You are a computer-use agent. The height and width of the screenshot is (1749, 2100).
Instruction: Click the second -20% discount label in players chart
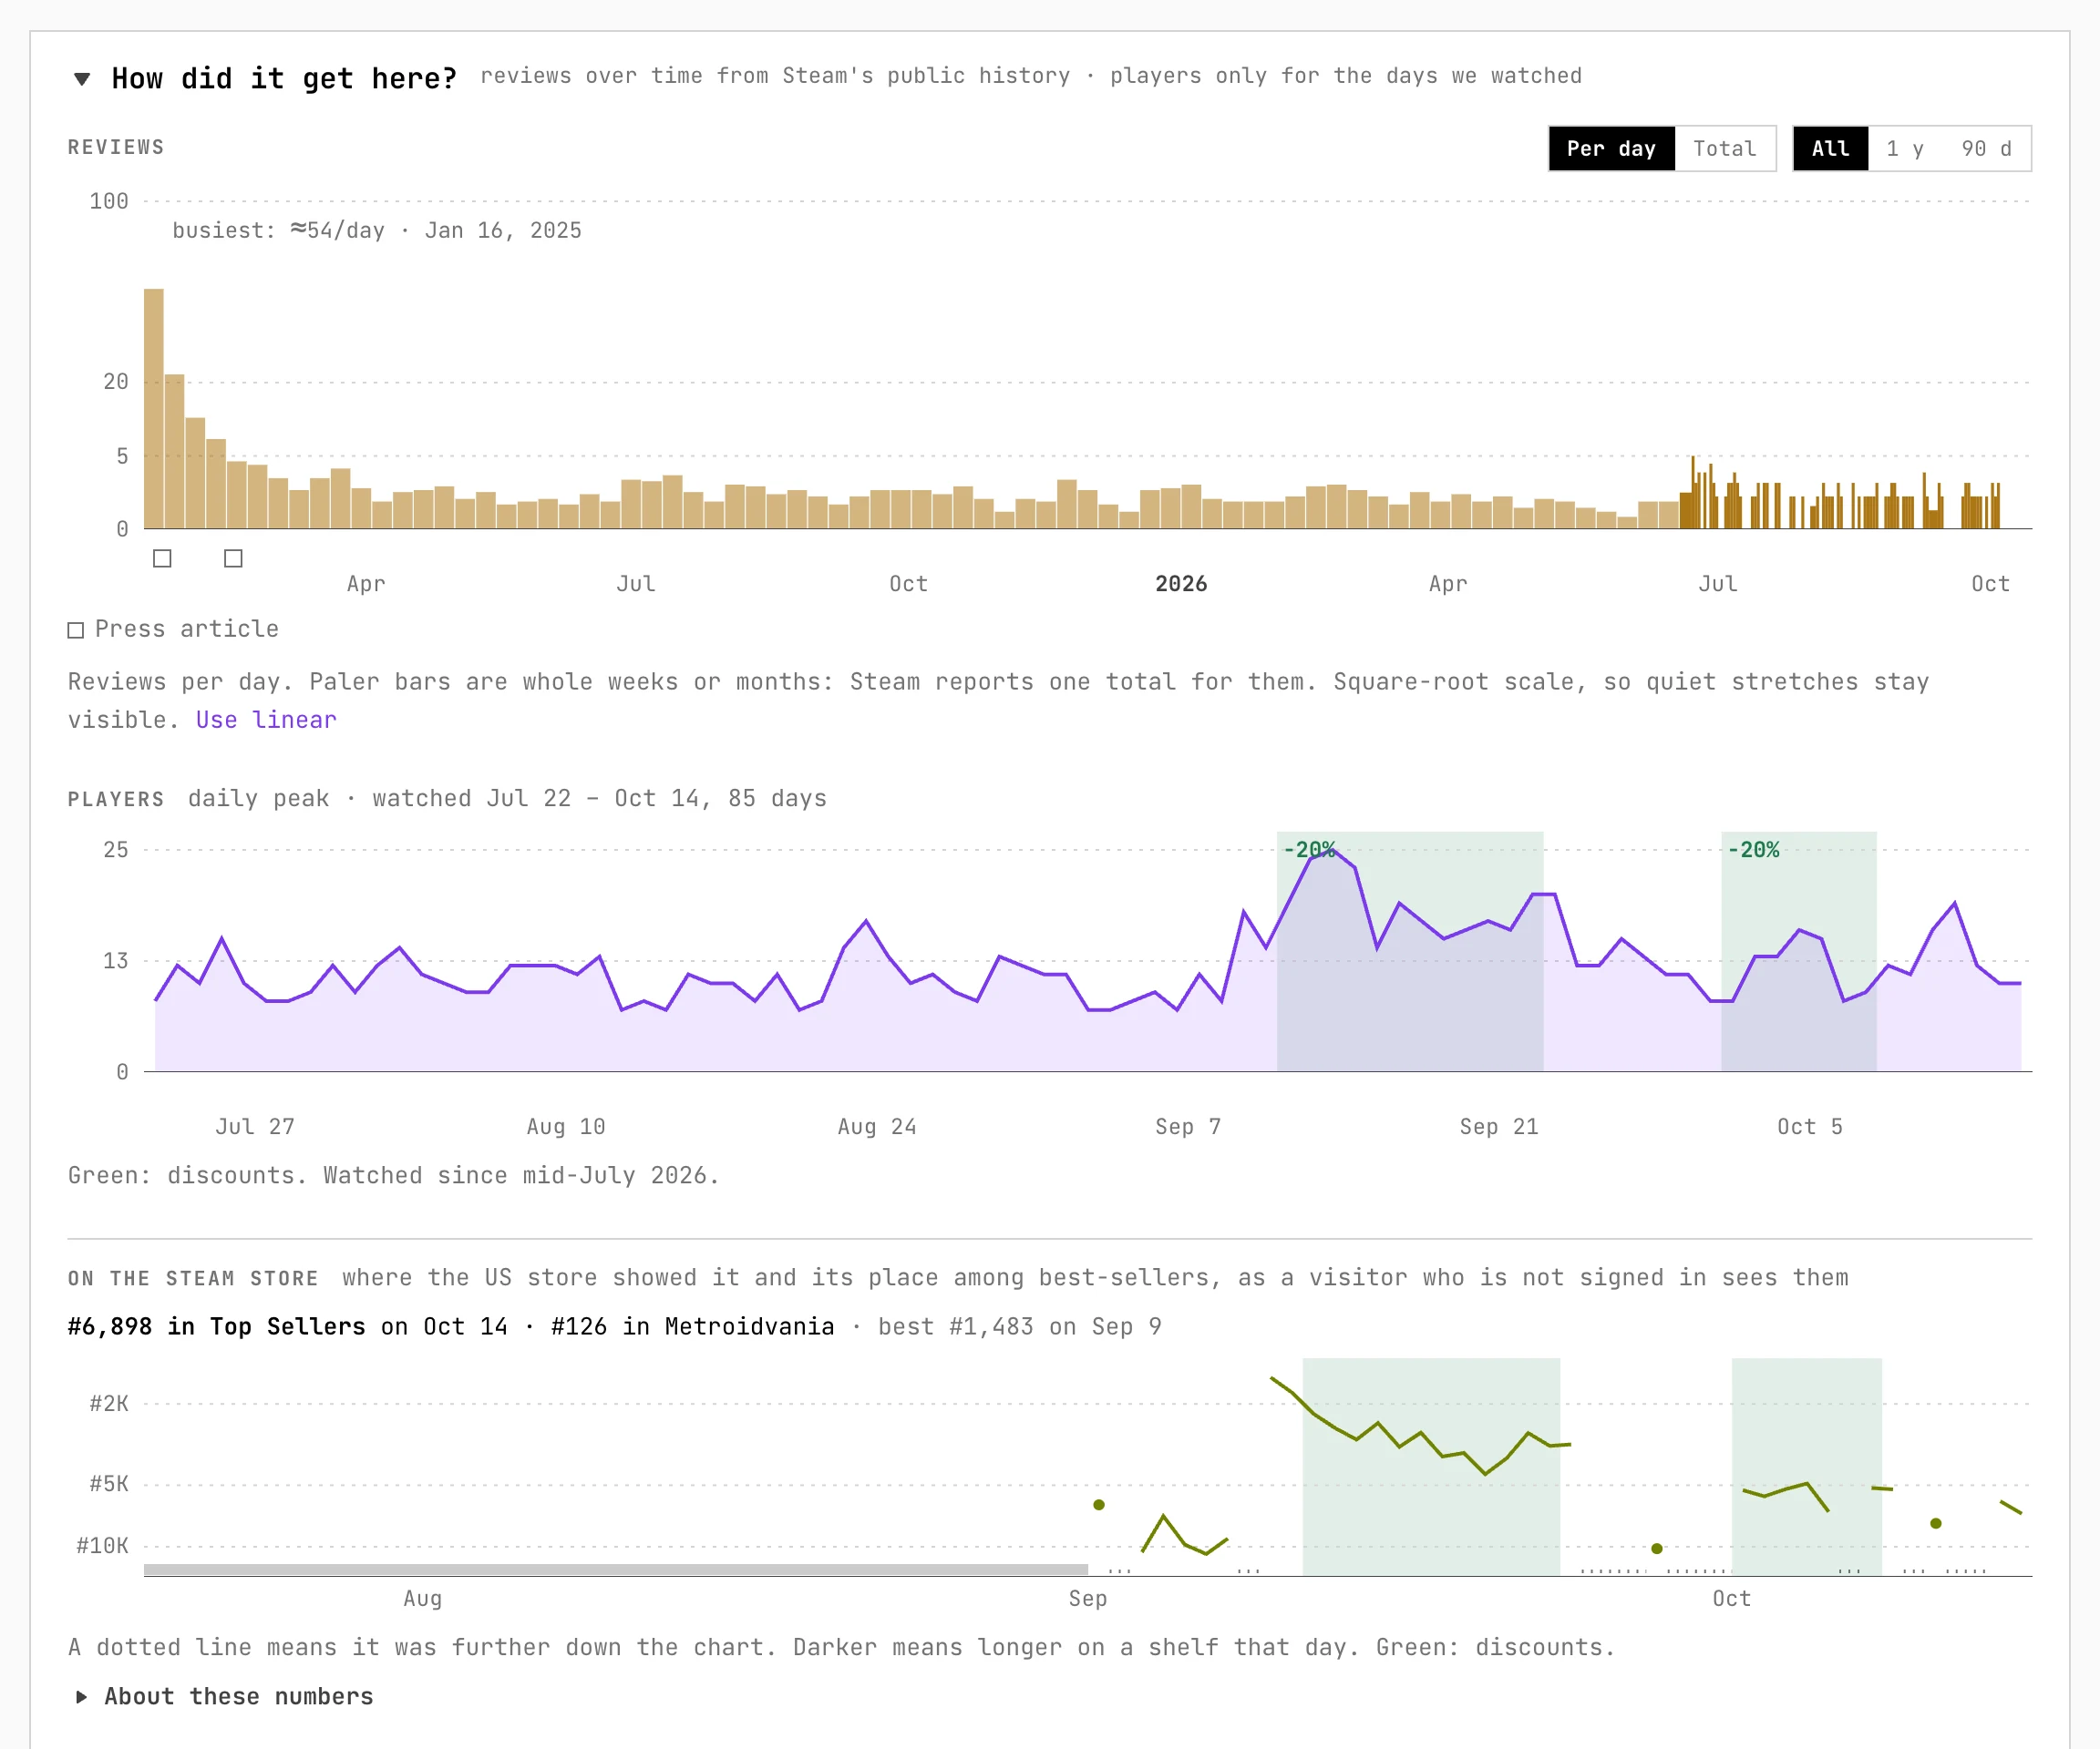click(1753, 850)
